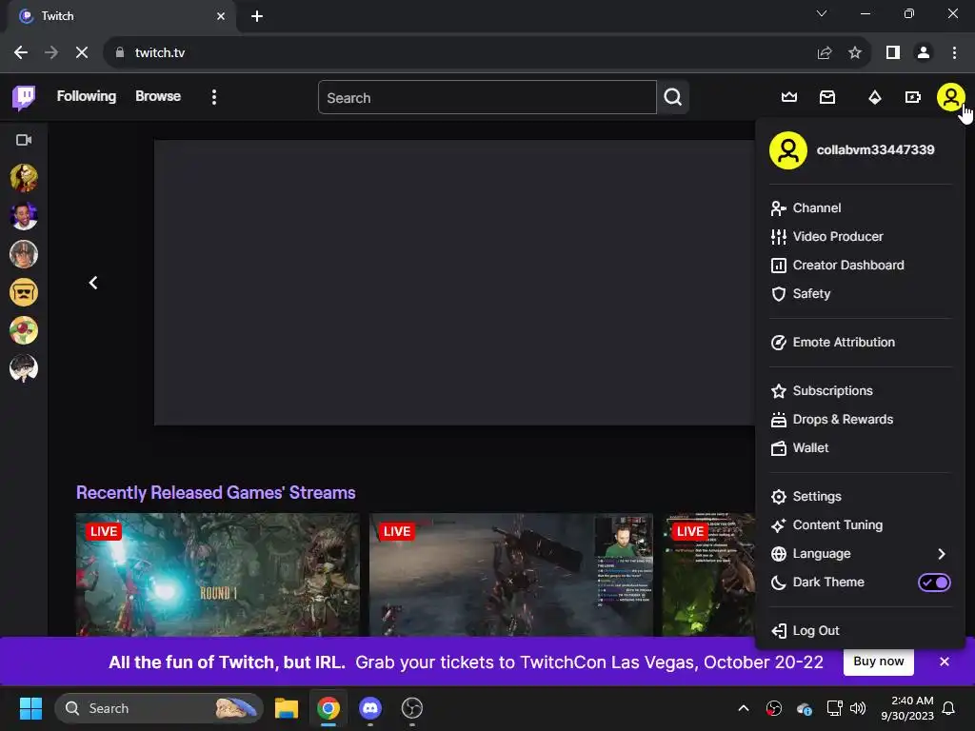The image size is (975, 731).
Task: Open the yellow sunglasses face channel avatar
Action: point(24,292)
